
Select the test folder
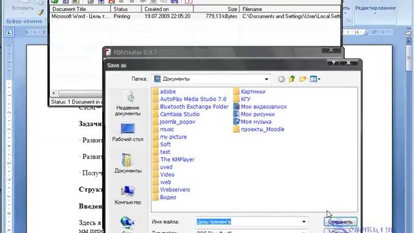point(162,152)
